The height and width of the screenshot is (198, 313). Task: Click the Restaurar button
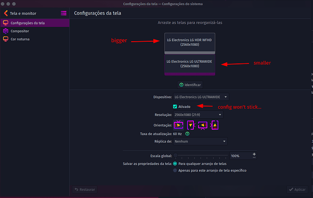(85, 189)
